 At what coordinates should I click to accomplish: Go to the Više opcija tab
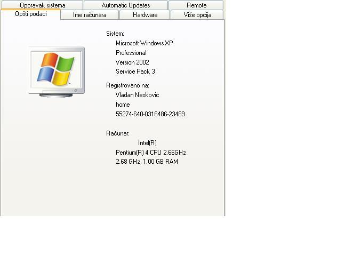[197, 15]
